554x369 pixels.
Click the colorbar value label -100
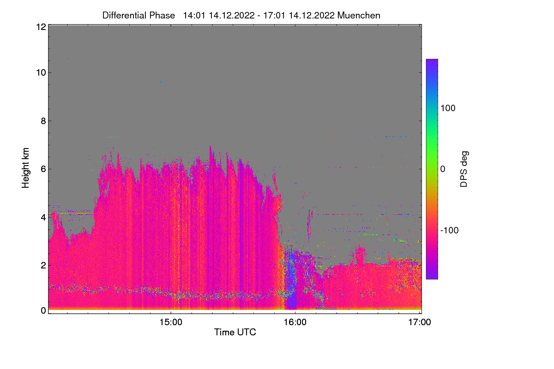click(449, 230)
